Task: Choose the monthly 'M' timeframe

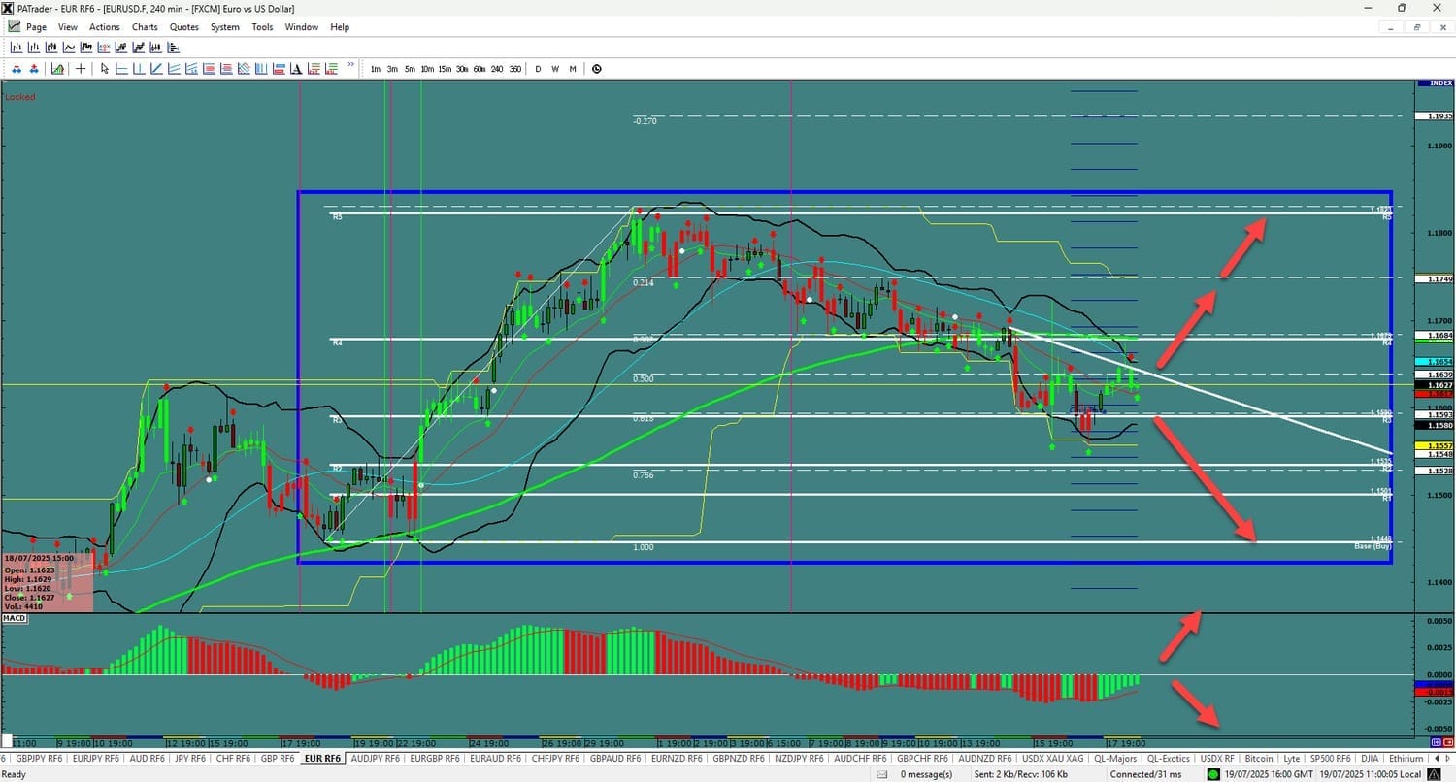Action: pos(573,69)
